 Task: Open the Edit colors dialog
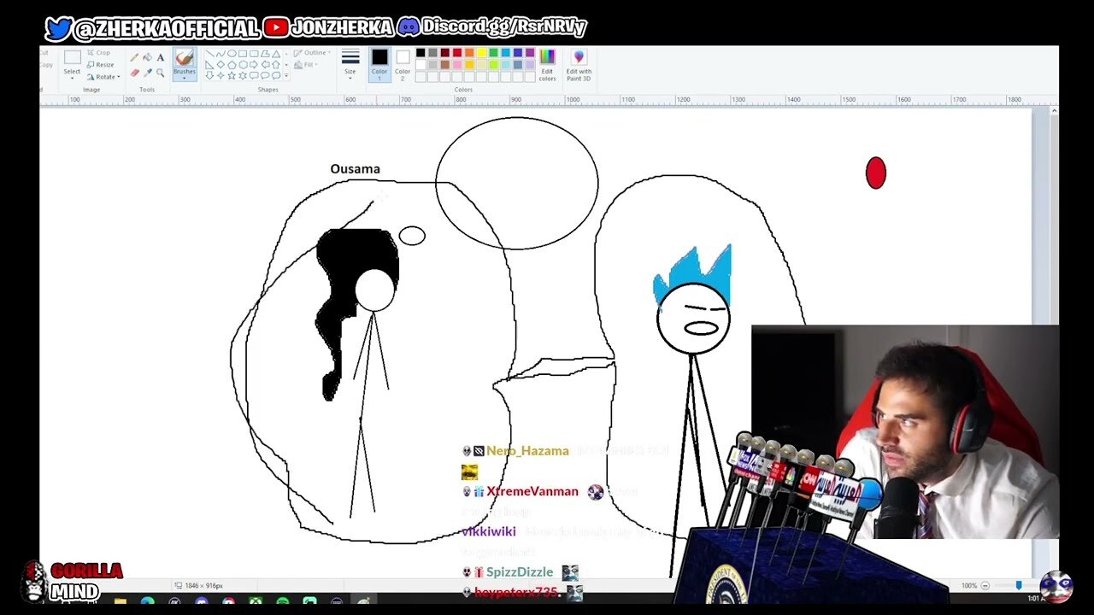(548, 64)
